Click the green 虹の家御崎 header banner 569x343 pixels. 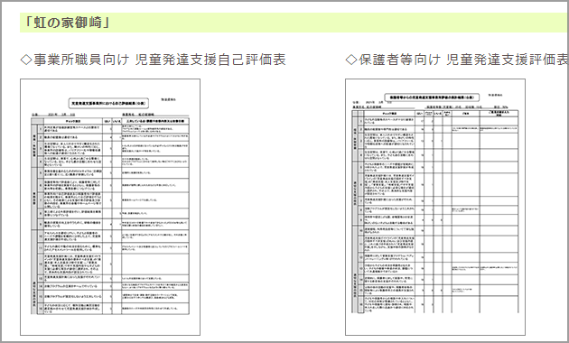294,23
